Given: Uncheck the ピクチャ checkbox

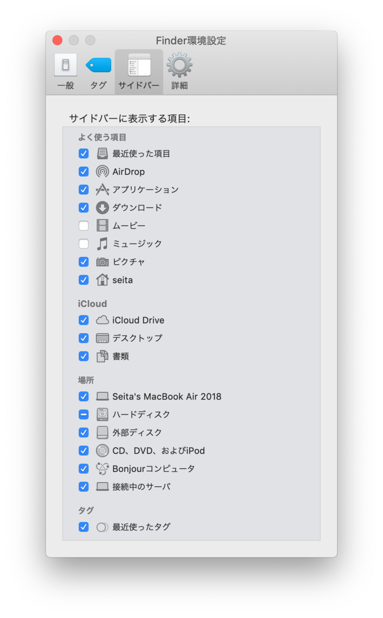Looking at the screenshot, I should coord(83,262).
